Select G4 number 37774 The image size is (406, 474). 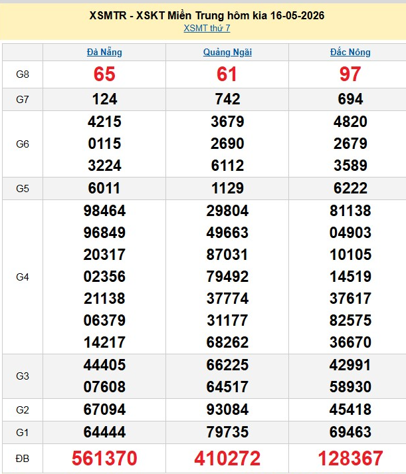pos(227,298)
